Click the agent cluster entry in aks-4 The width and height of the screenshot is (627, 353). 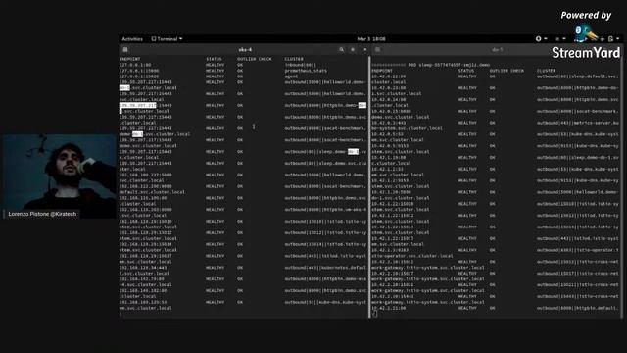[291, 76]
